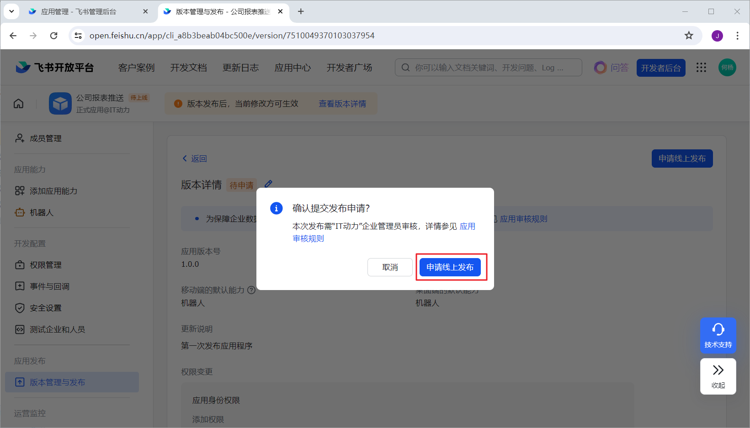The width and height of the screenshot is (750, 428).
Task: Click the help icon beside 移动端的默认能力
Action: (251, 290)
